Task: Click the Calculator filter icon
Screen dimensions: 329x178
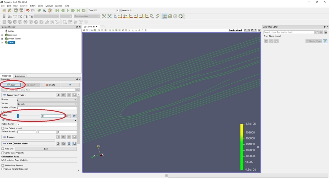Action: coord(4,22)
